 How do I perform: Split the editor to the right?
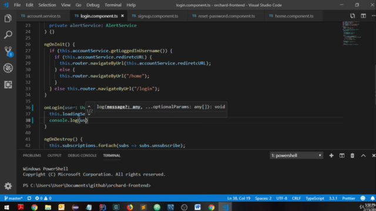click(363, 16)
